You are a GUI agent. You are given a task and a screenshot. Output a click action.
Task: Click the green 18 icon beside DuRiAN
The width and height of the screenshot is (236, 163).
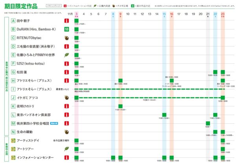pos(66,30)
